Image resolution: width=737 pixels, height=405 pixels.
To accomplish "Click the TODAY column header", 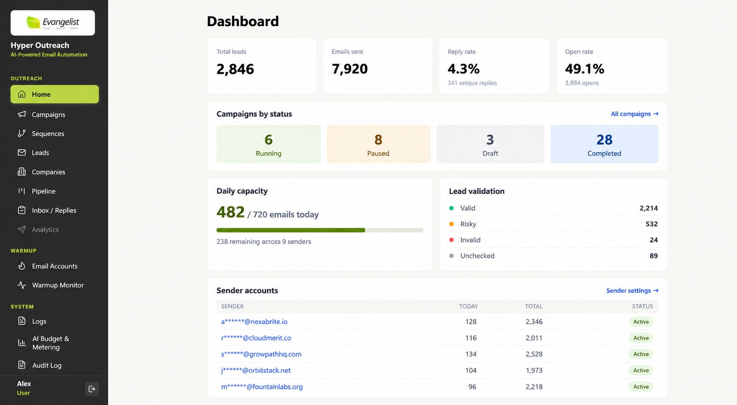I will (468, 306).
